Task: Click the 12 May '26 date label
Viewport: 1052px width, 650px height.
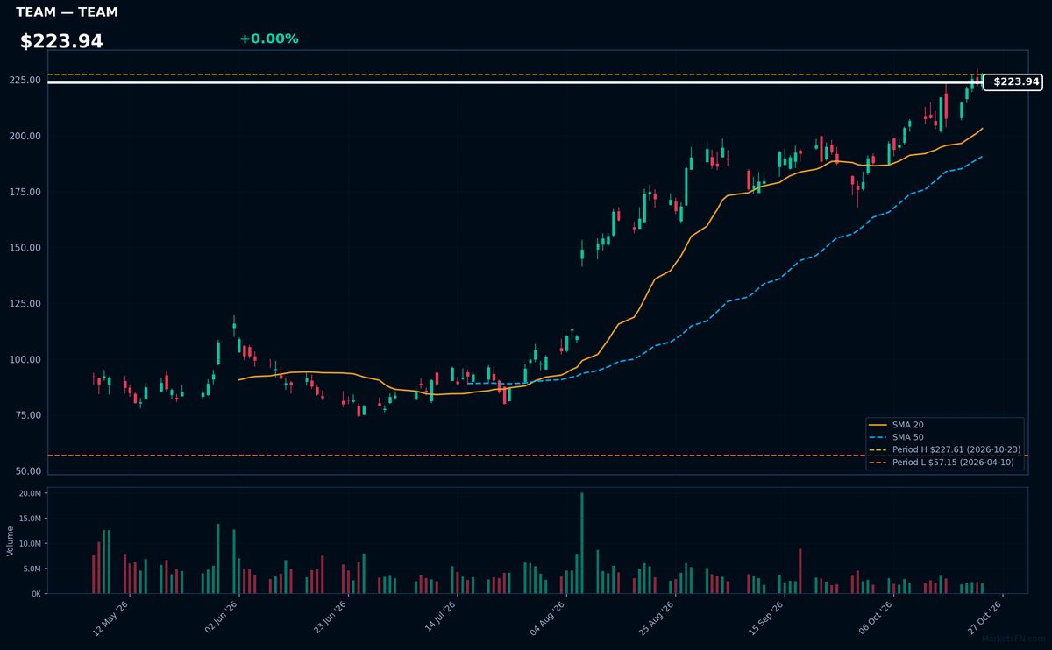Action: click(110, 617)
